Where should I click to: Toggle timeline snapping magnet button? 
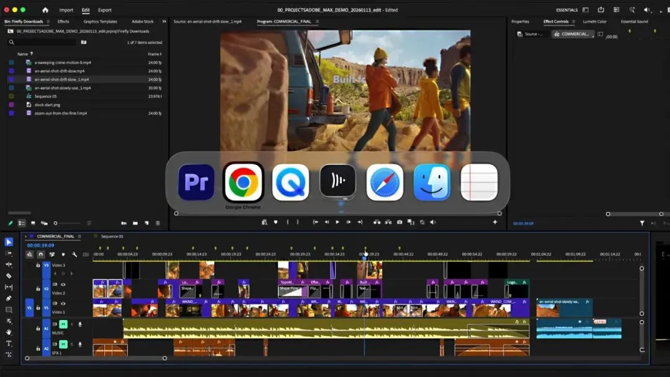click(40, 254)
